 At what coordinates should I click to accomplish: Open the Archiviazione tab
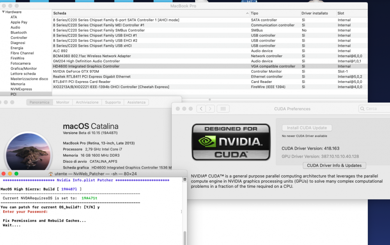point(87,102)
